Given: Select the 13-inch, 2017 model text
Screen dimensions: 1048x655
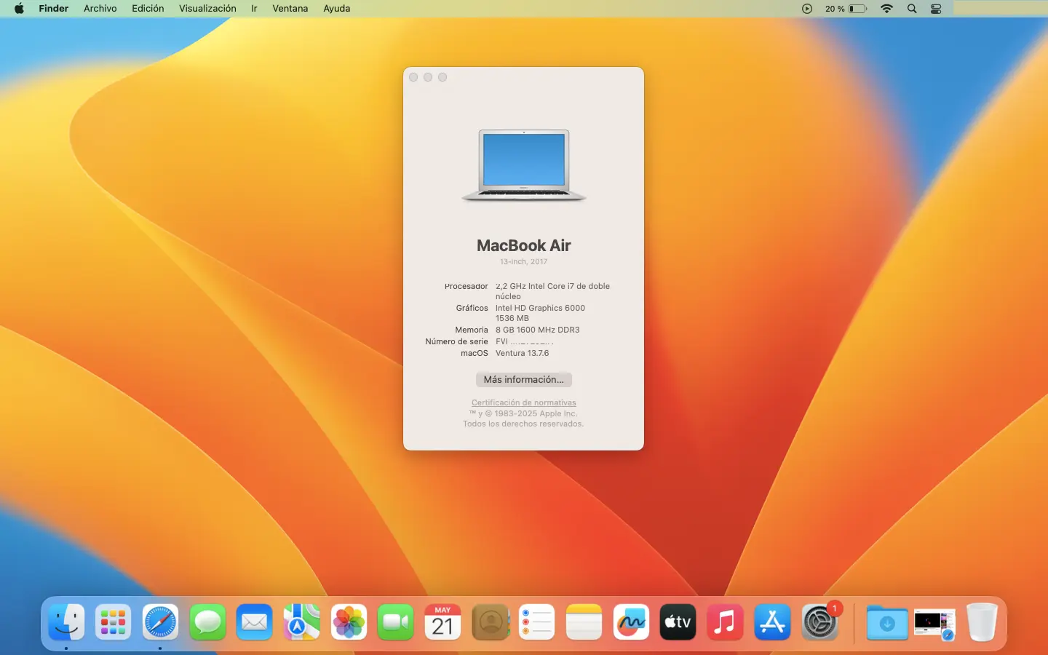Looking at the screenshot, I should click(524, 262).
